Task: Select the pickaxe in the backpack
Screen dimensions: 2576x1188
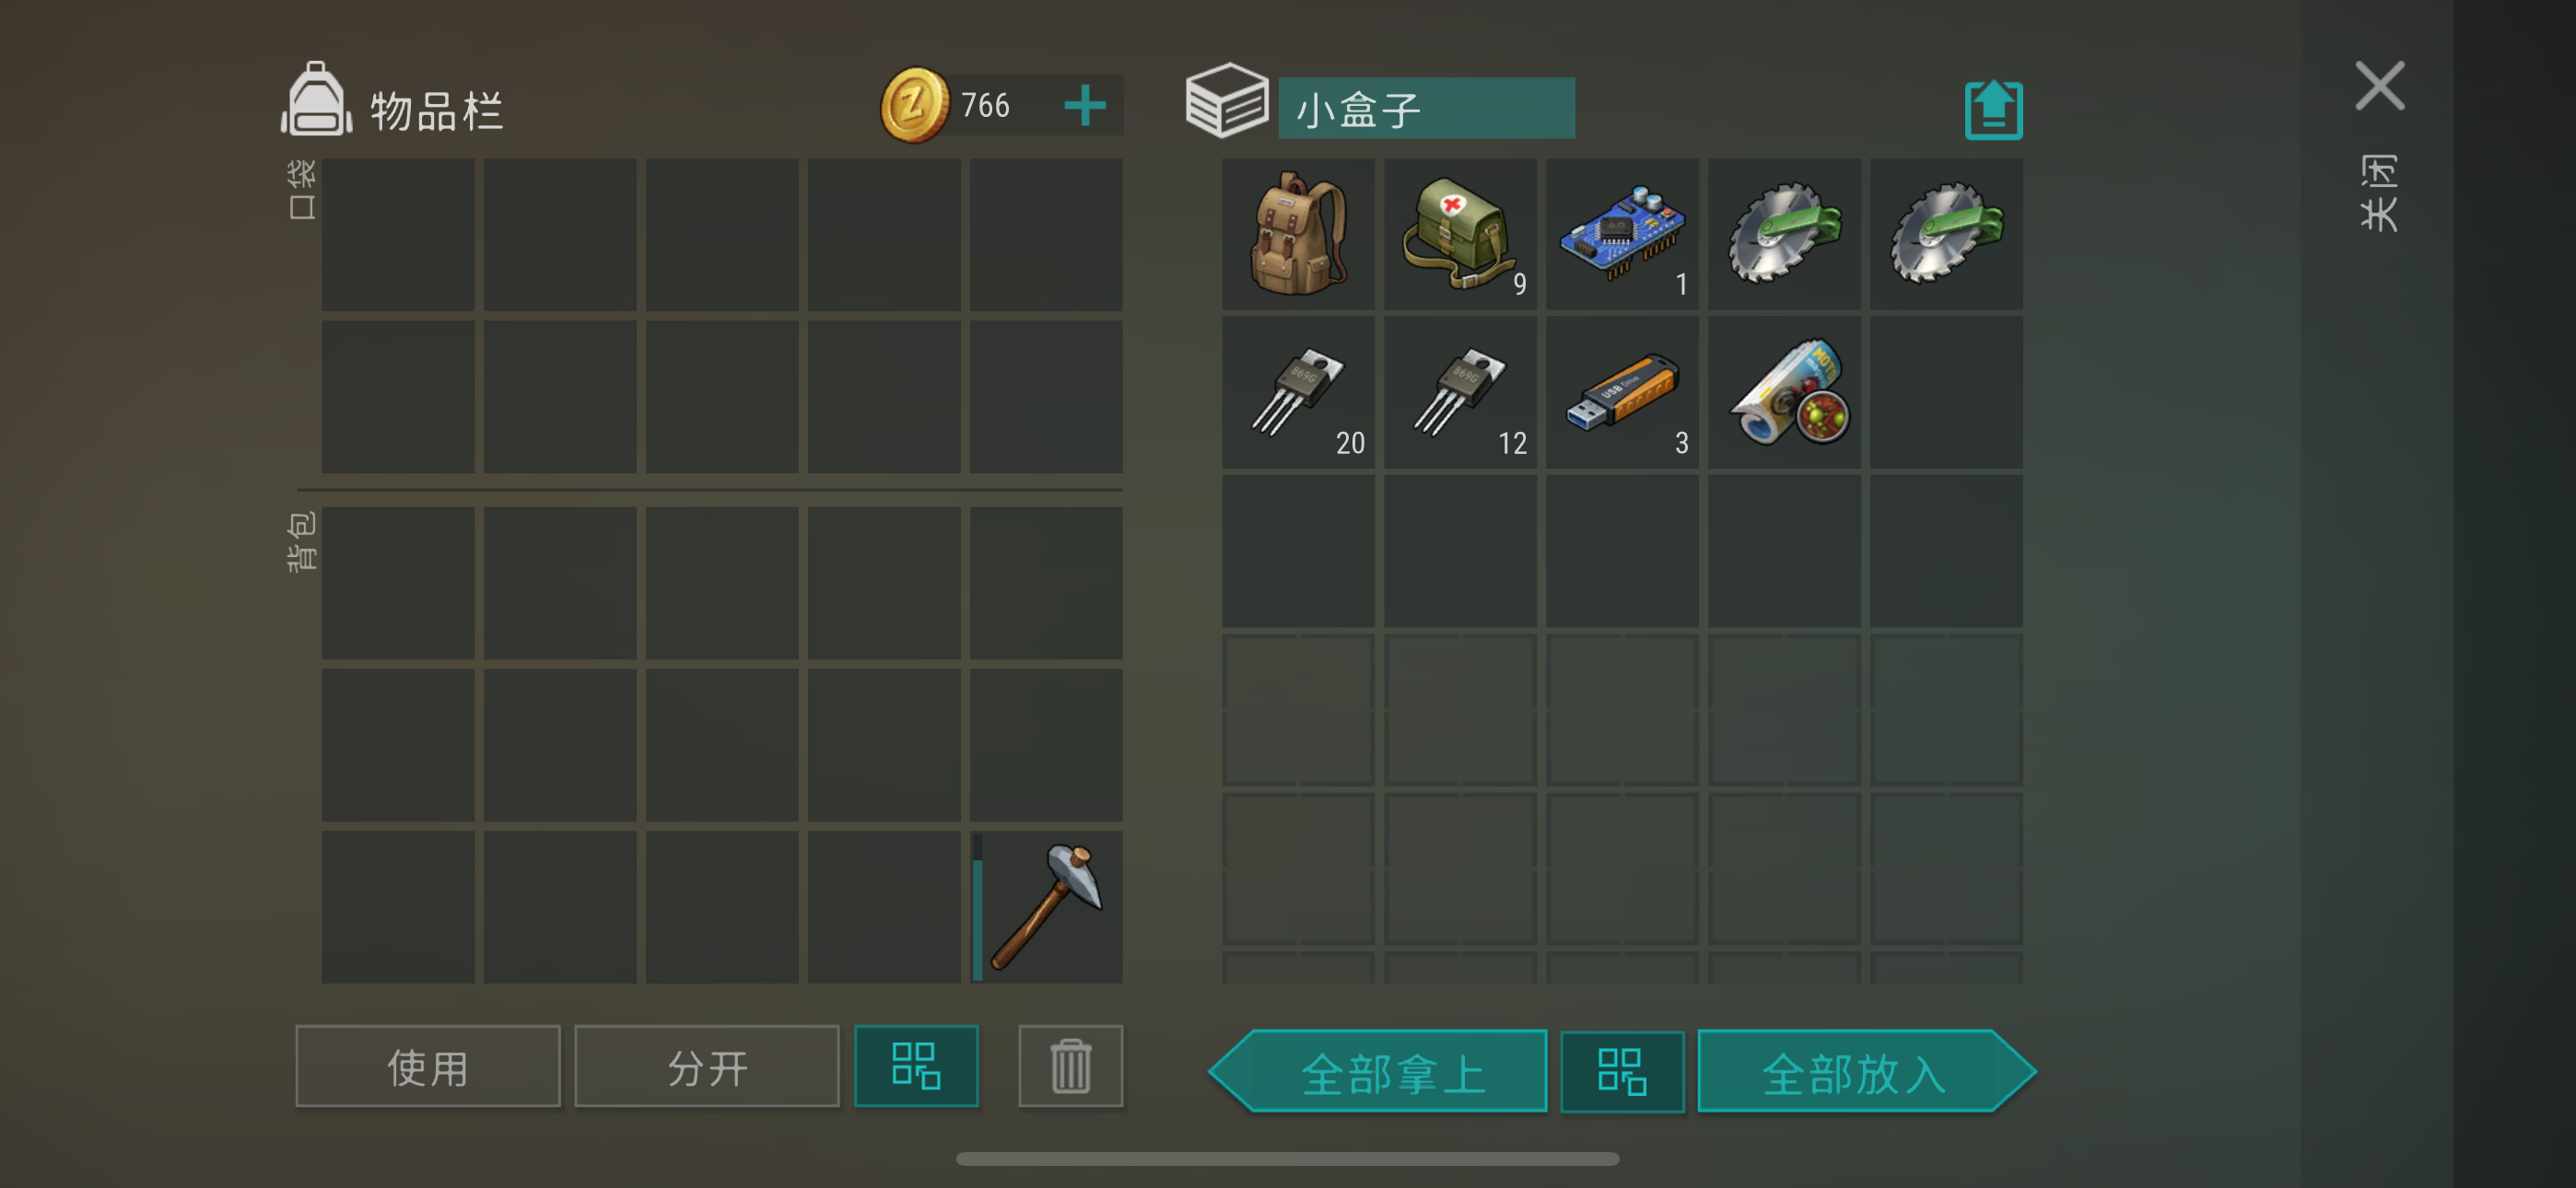Action: 1046,907
